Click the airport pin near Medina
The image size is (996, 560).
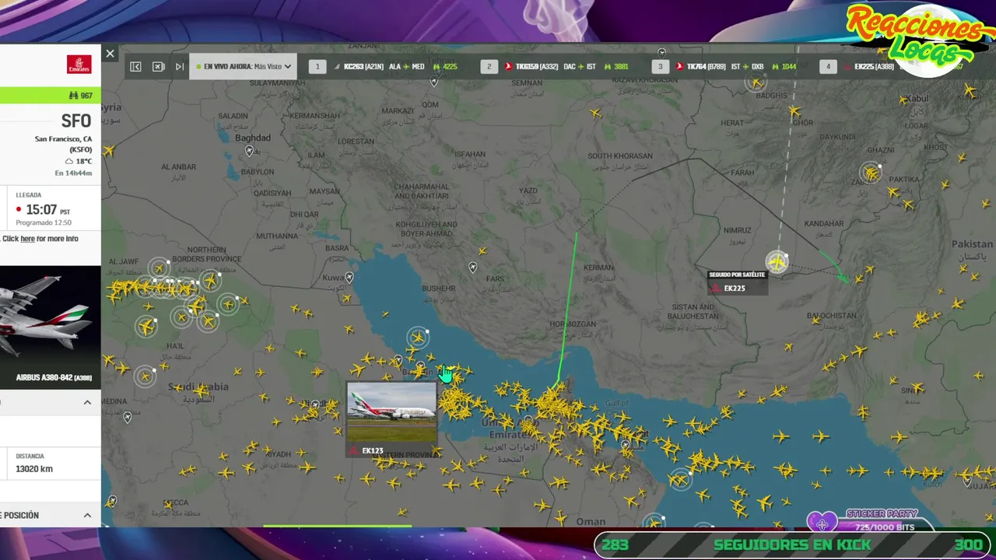(x=128, y=418)
